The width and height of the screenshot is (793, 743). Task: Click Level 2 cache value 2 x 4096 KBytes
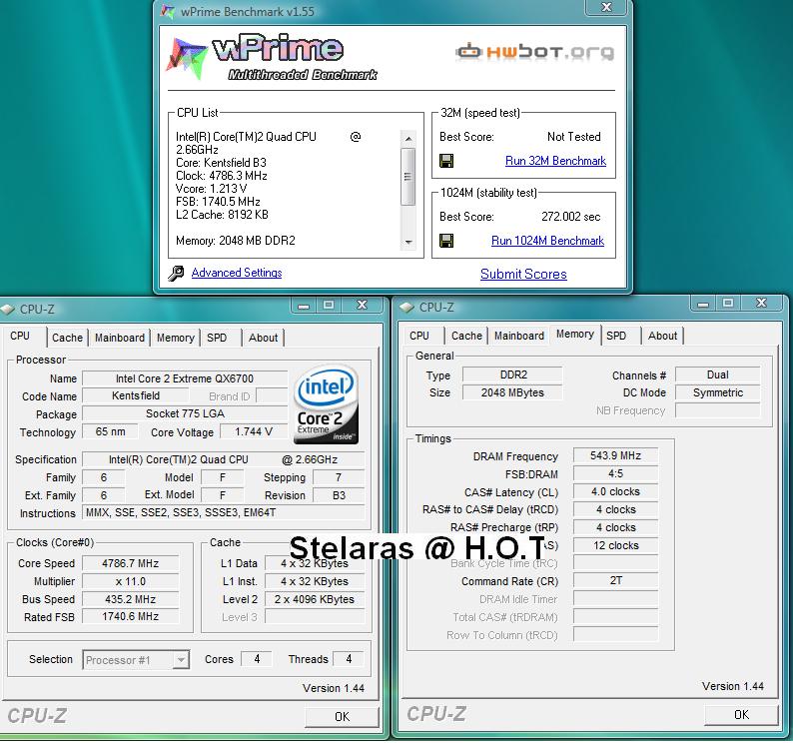315,599
